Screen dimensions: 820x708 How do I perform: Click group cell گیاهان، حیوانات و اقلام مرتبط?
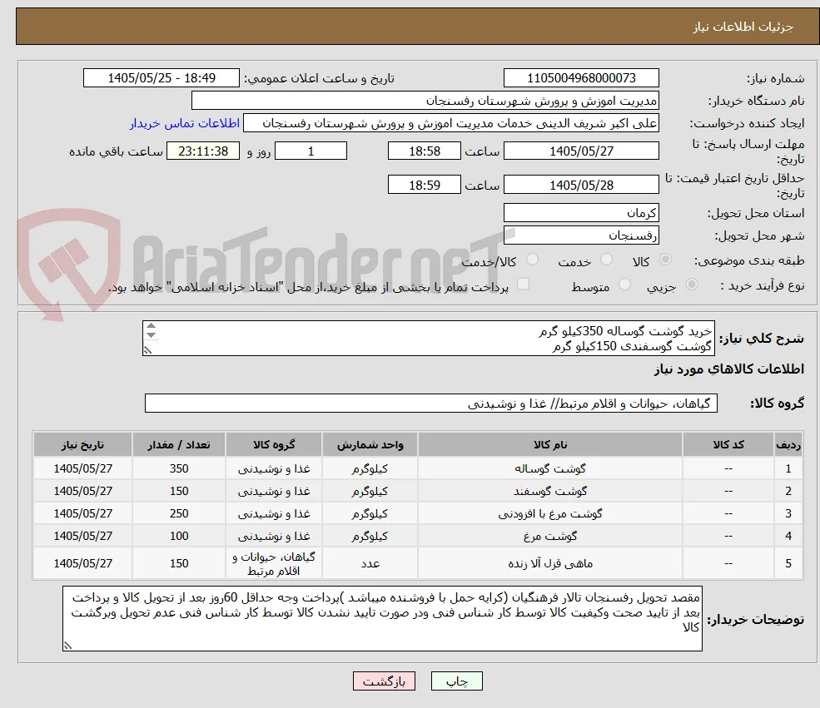pos(274,563)
